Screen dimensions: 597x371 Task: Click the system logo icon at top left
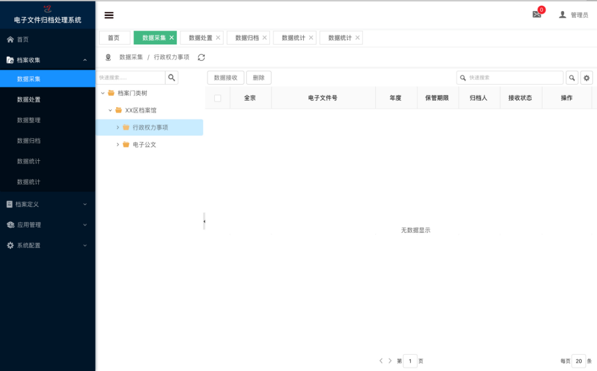[47, 8]
